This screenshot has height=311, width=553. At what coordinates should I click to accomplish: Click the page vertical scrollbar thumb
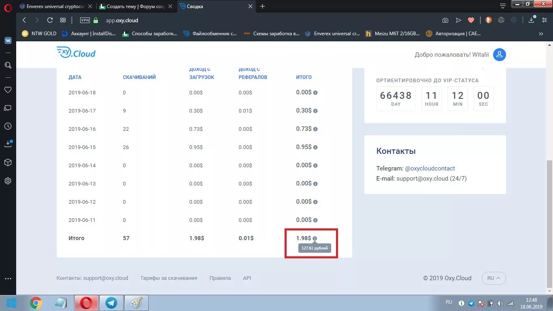(x=549, y=224)
